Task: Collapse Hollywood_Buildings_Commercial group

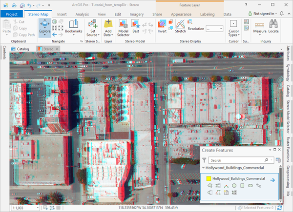Action: click(203, 168)
